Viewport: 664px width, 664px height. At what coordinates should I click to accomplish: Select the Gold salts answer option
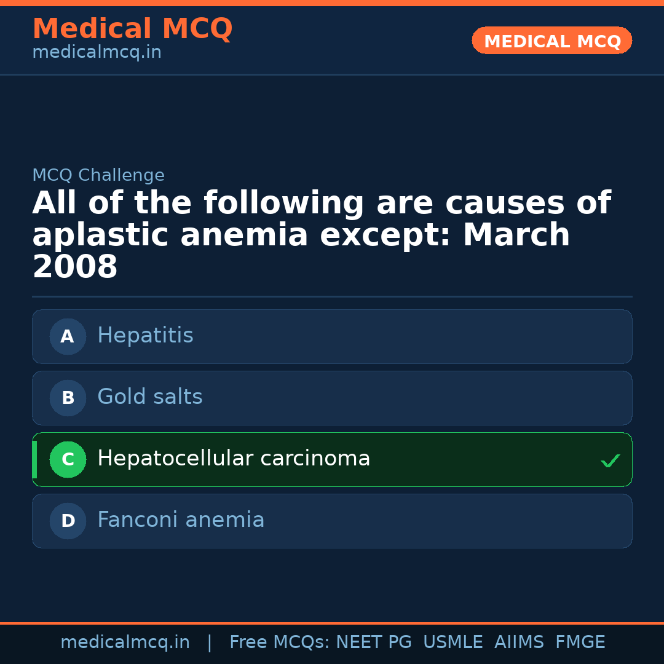click(x=332, y=398)
